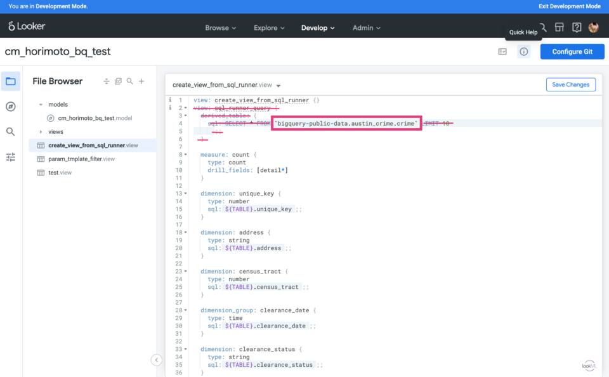
Task: Click Save Changes button
Action: coord(570,84)
